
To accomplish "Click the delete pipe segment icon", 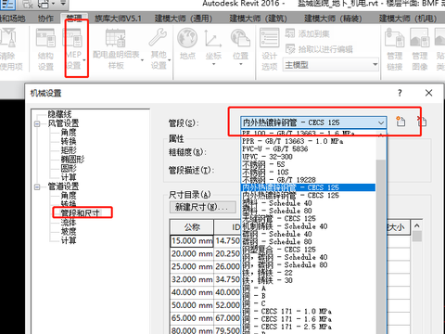I will [x=422, y=122].
